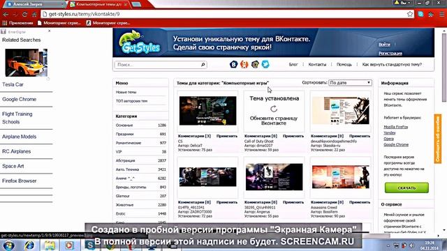This screenshot has width=447, height=251.
Task: Click the 'Tesla Car' related search
Action: pyautogui.click(x=13, y=84)
